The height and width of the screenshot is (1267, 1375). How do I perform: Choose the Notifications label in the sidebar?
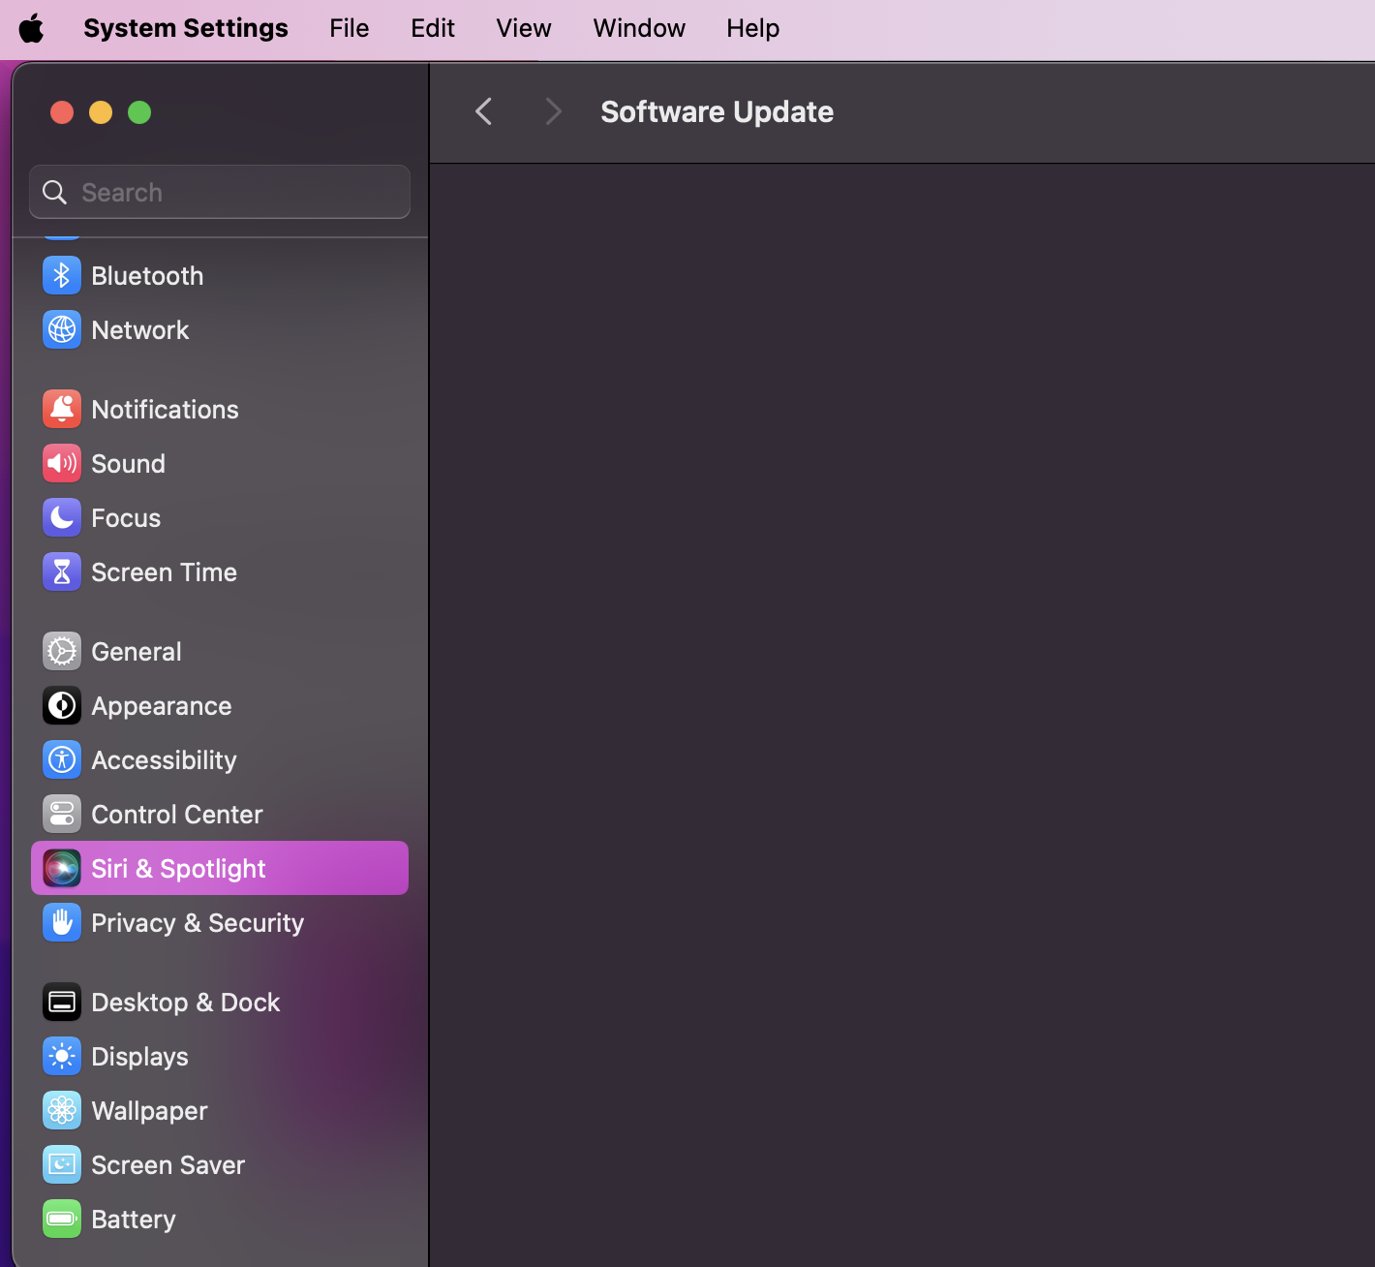point(165,410)
